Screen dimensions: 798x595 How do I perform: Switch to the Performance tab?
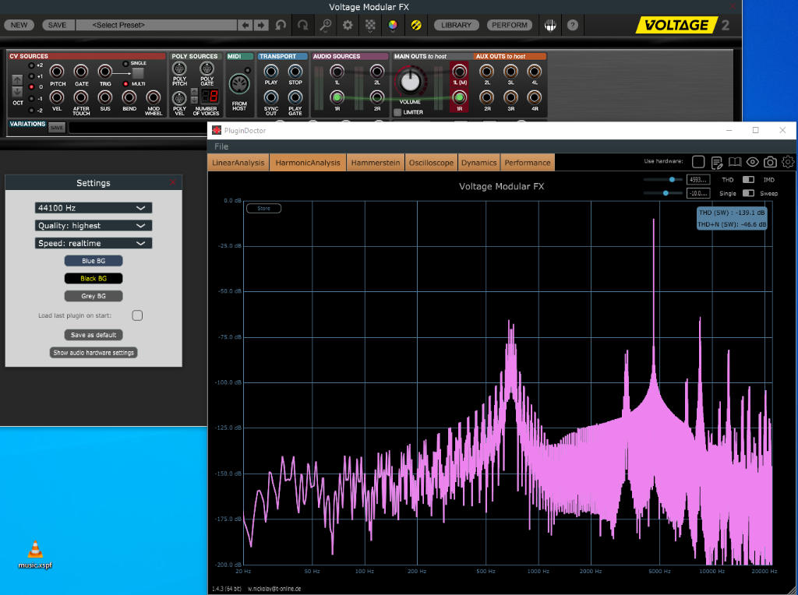[x=528, y=163]
